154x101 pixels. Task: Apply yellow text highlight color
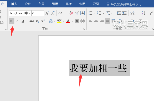click(59, 21)
